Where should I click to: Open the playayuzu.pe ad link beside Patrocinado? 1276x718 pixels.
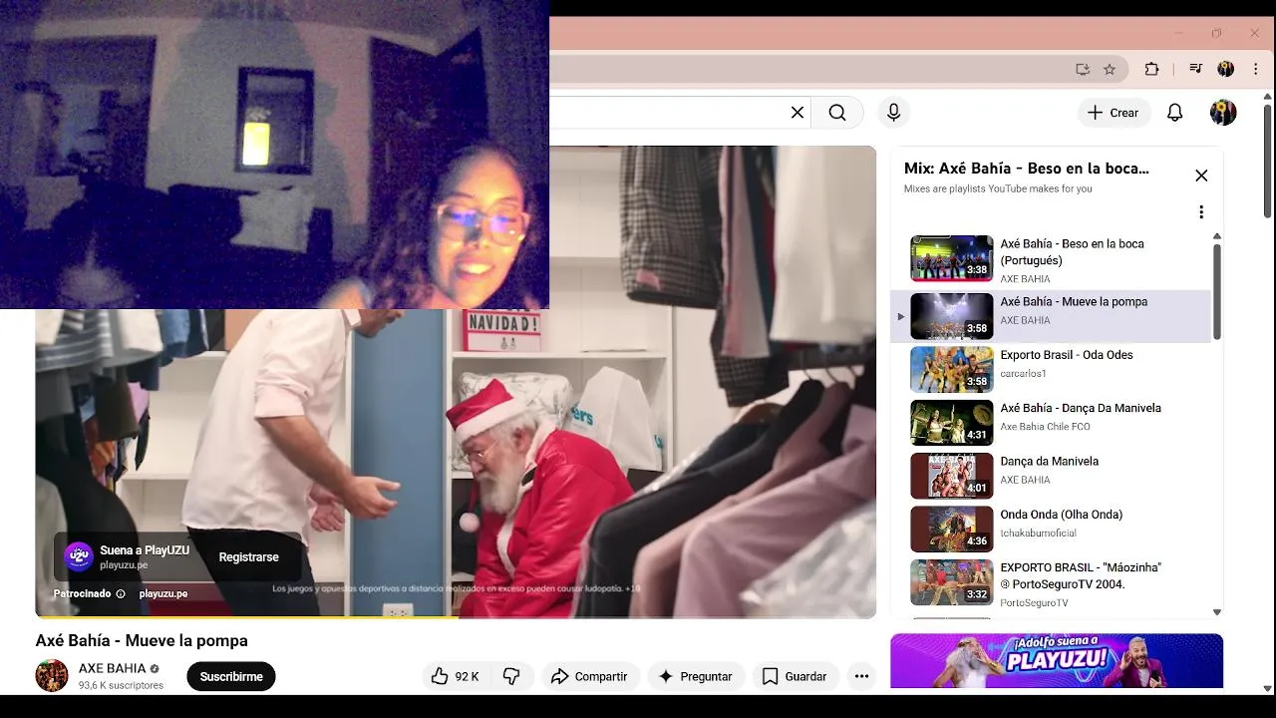tap(163, 593)
